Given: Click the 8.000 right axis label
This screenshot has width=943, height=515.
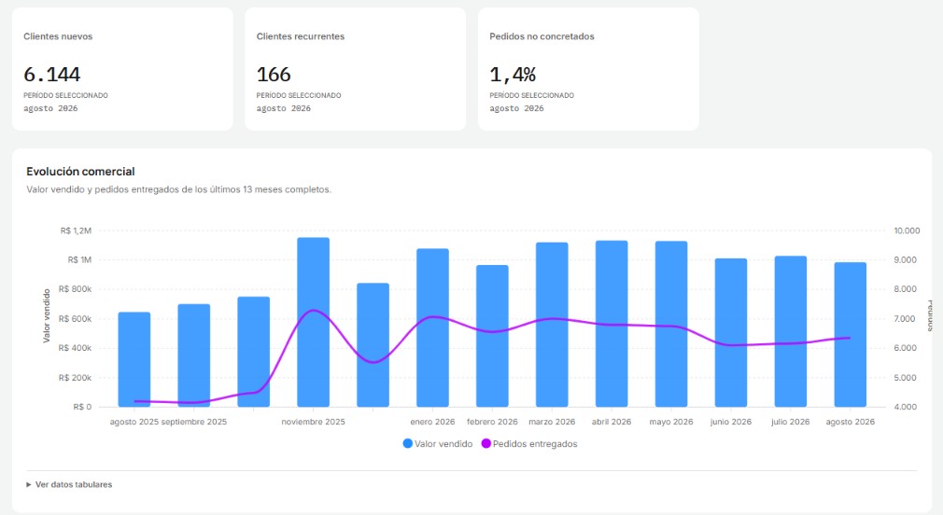Looking at the screenshot, I should coord(905,289).
